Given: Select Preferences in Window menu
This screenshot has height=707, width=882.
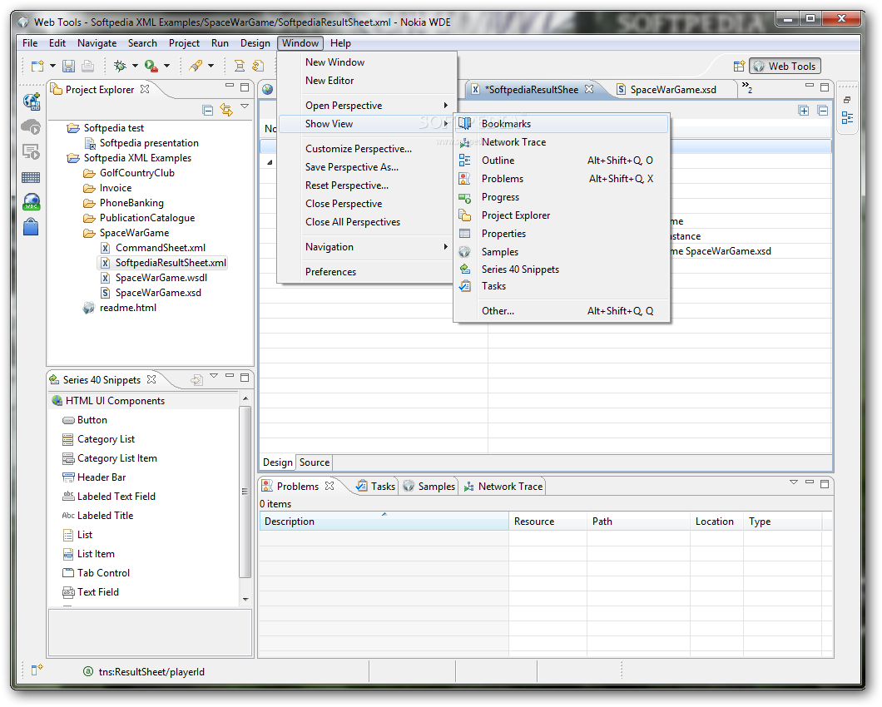Looking at the screenshot, I should tap(367, 272).
